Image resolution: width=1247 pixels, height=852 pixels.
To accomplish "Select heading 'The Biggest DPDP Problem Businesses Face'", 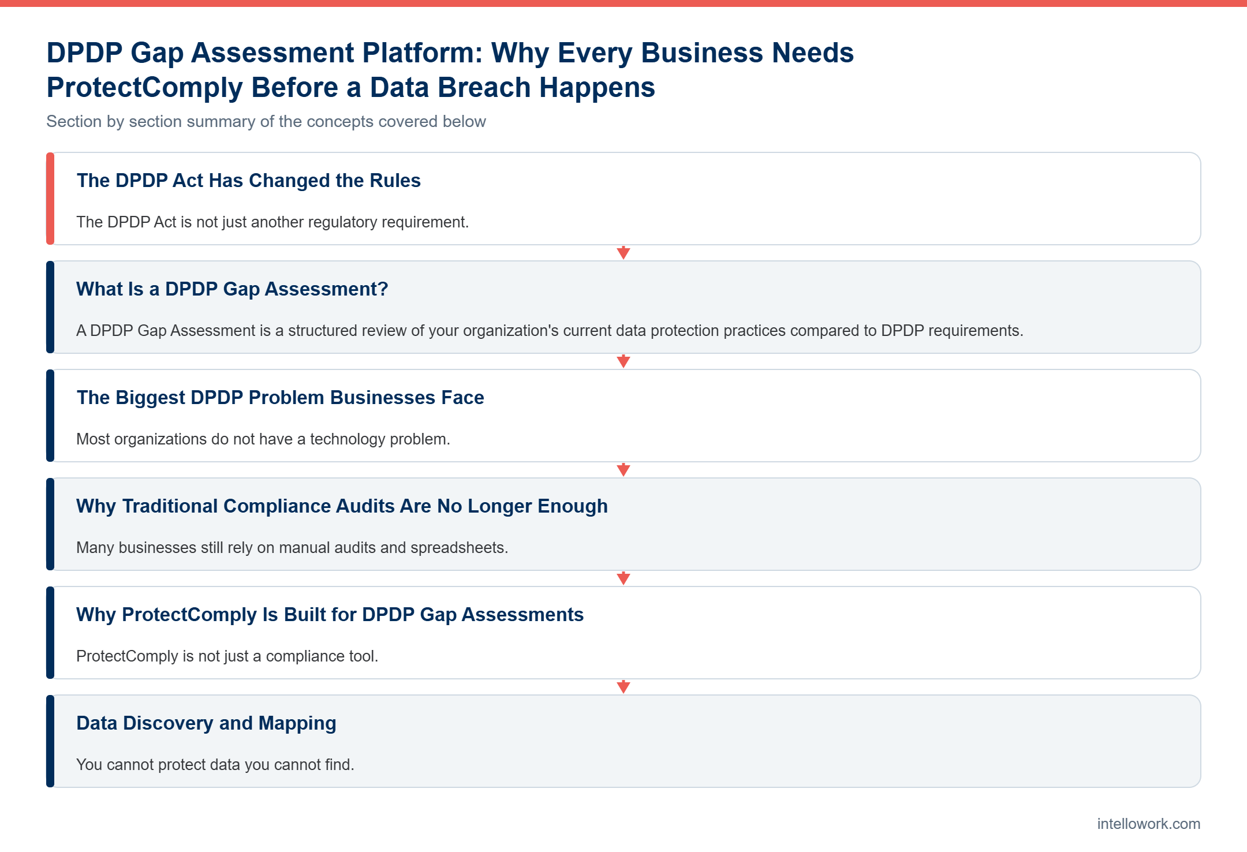I will pyautogui.click(x=280, y=398).
